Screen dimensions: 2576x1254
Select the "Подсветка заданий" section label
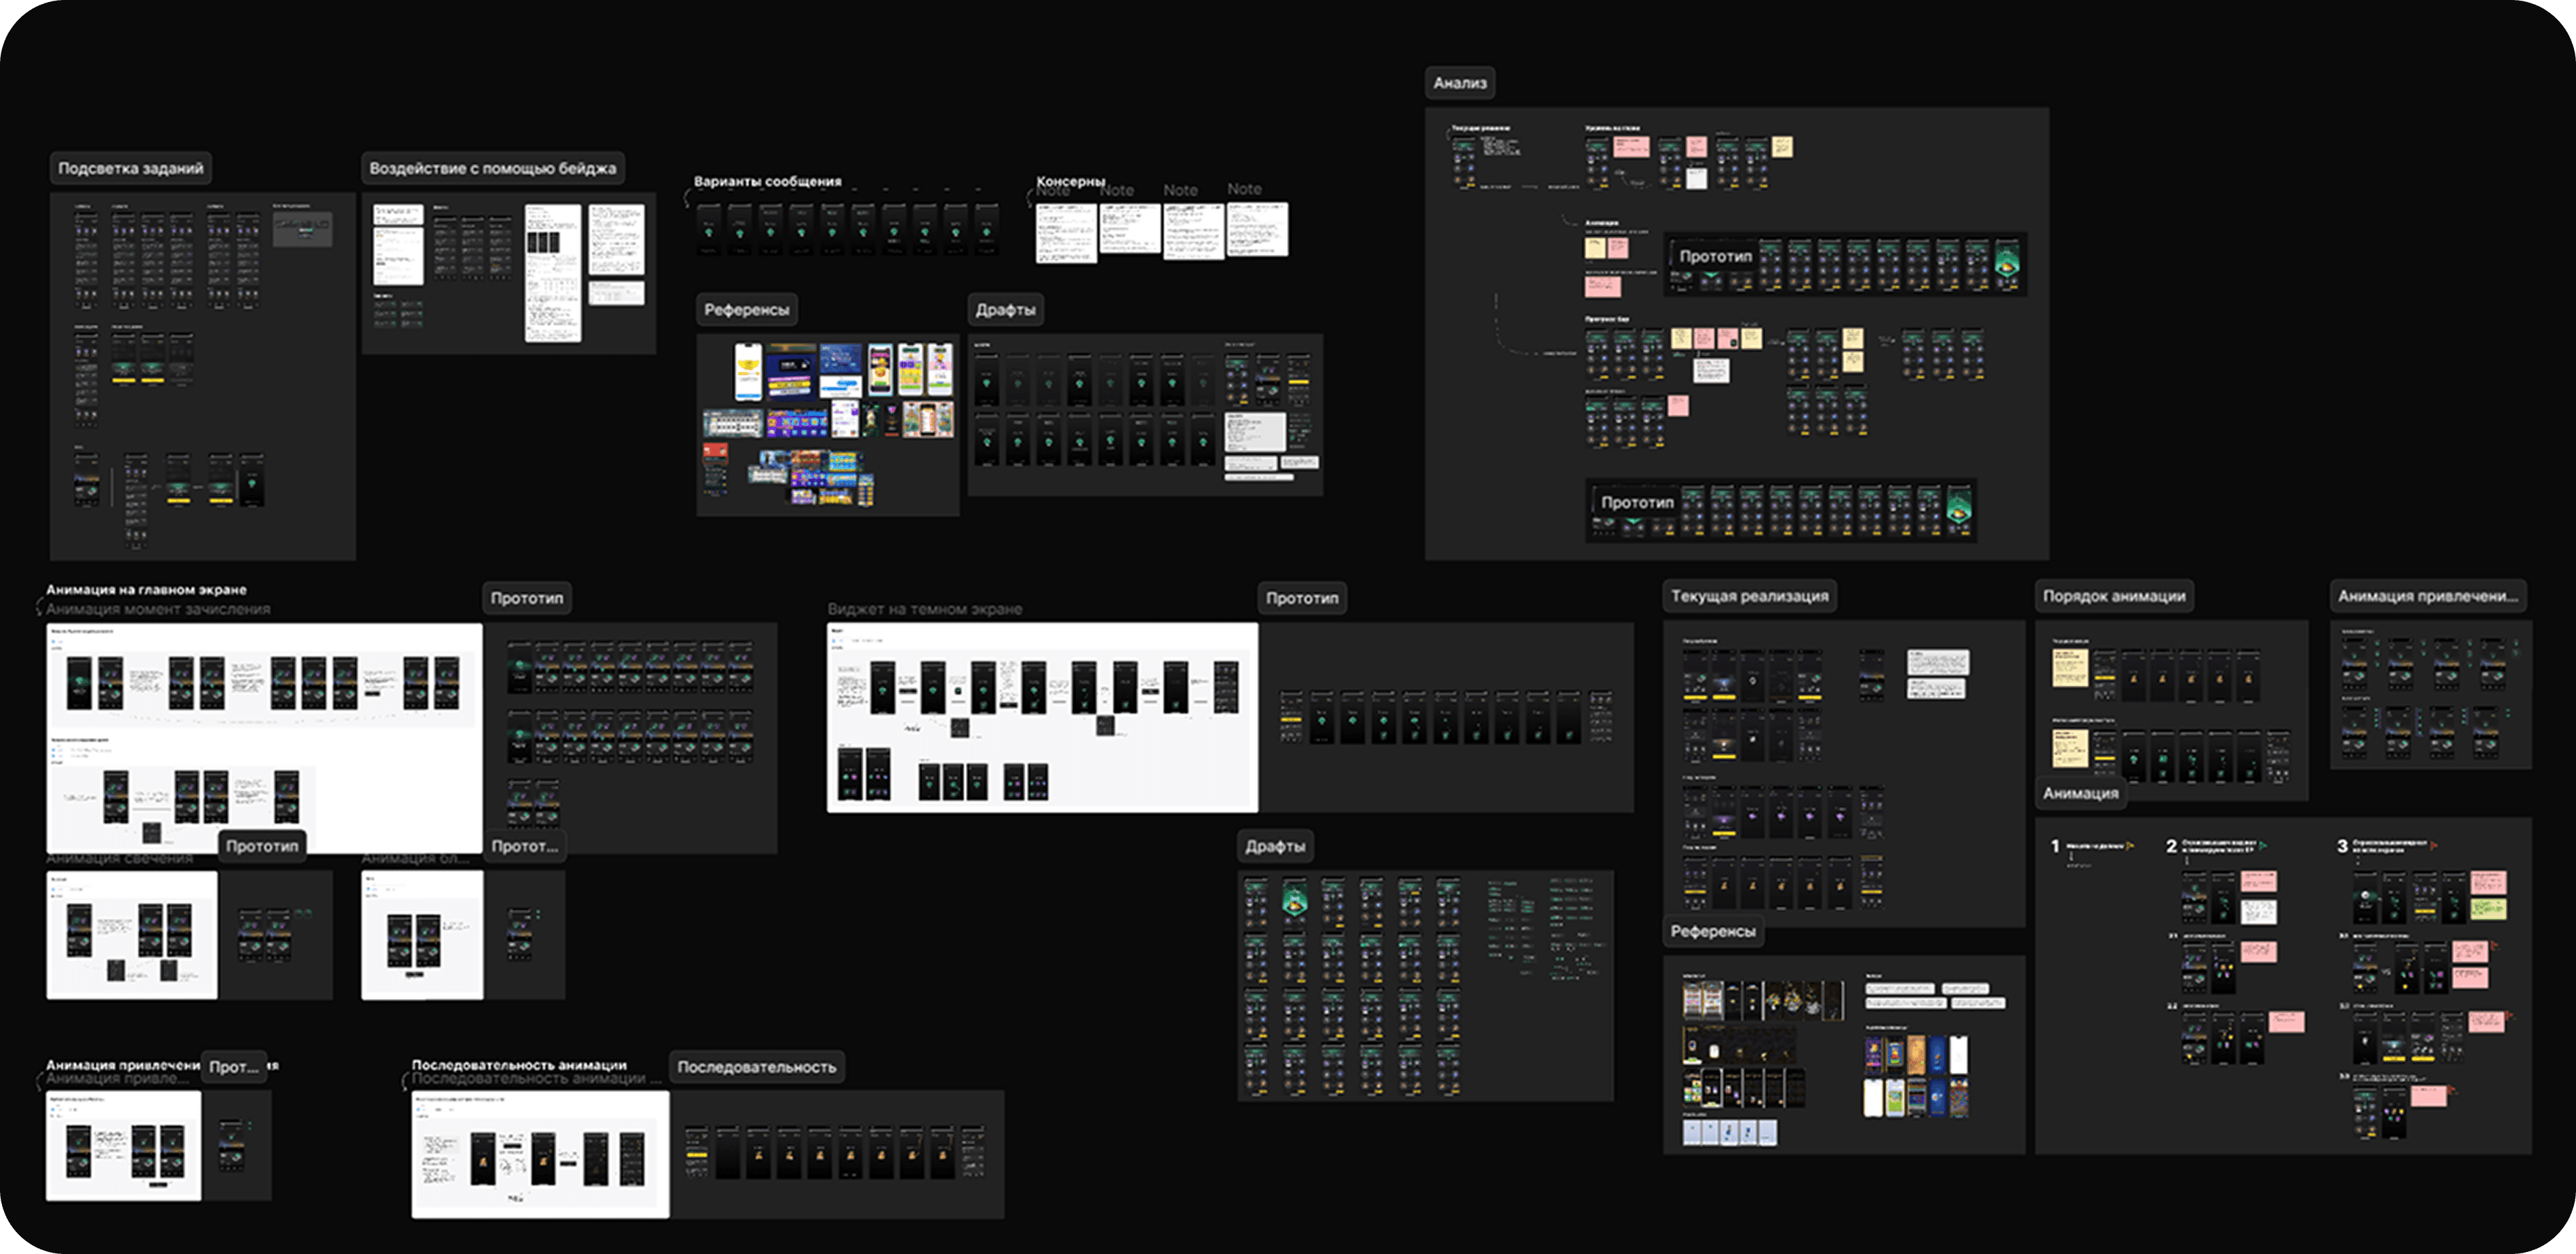pos(131,168)
